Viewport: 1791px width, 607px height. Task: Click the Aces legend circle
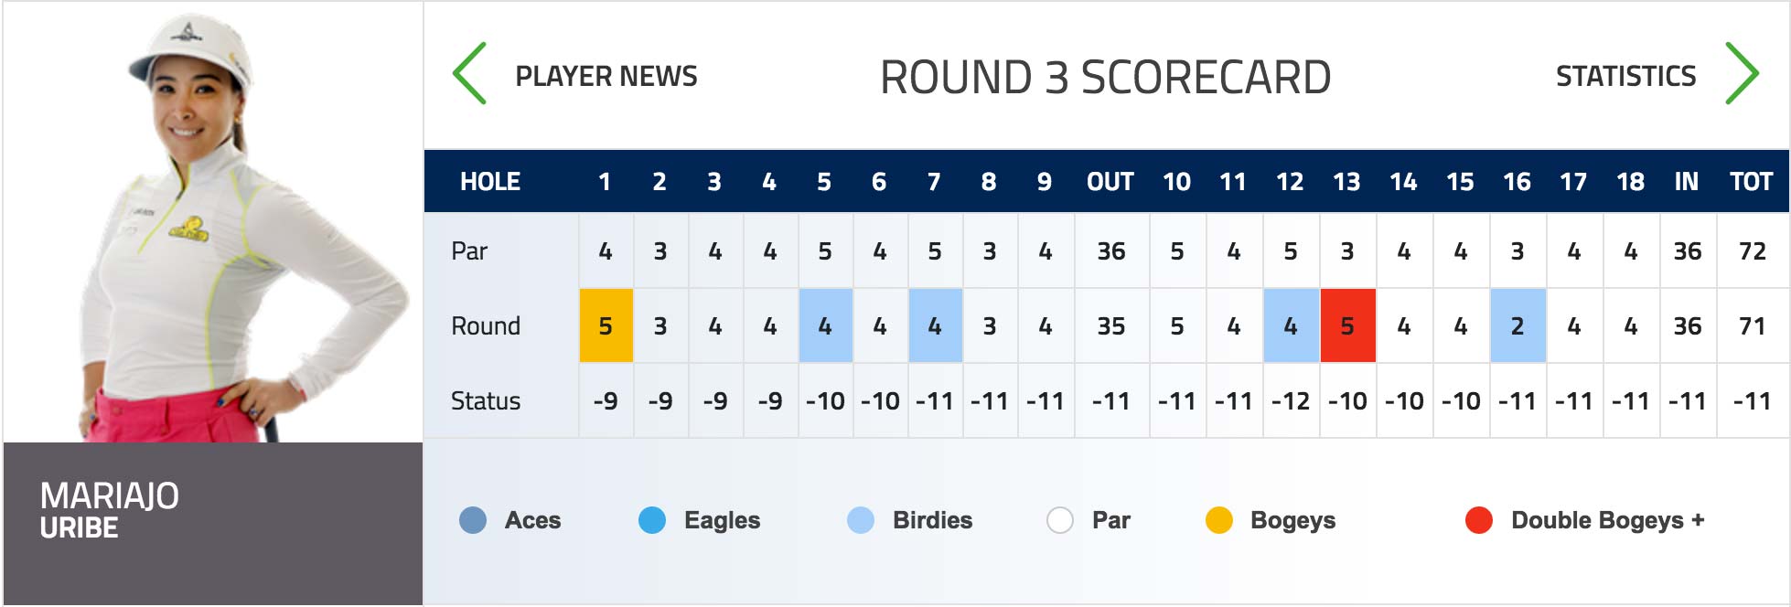pyautogui.click(x=473, y=520)
